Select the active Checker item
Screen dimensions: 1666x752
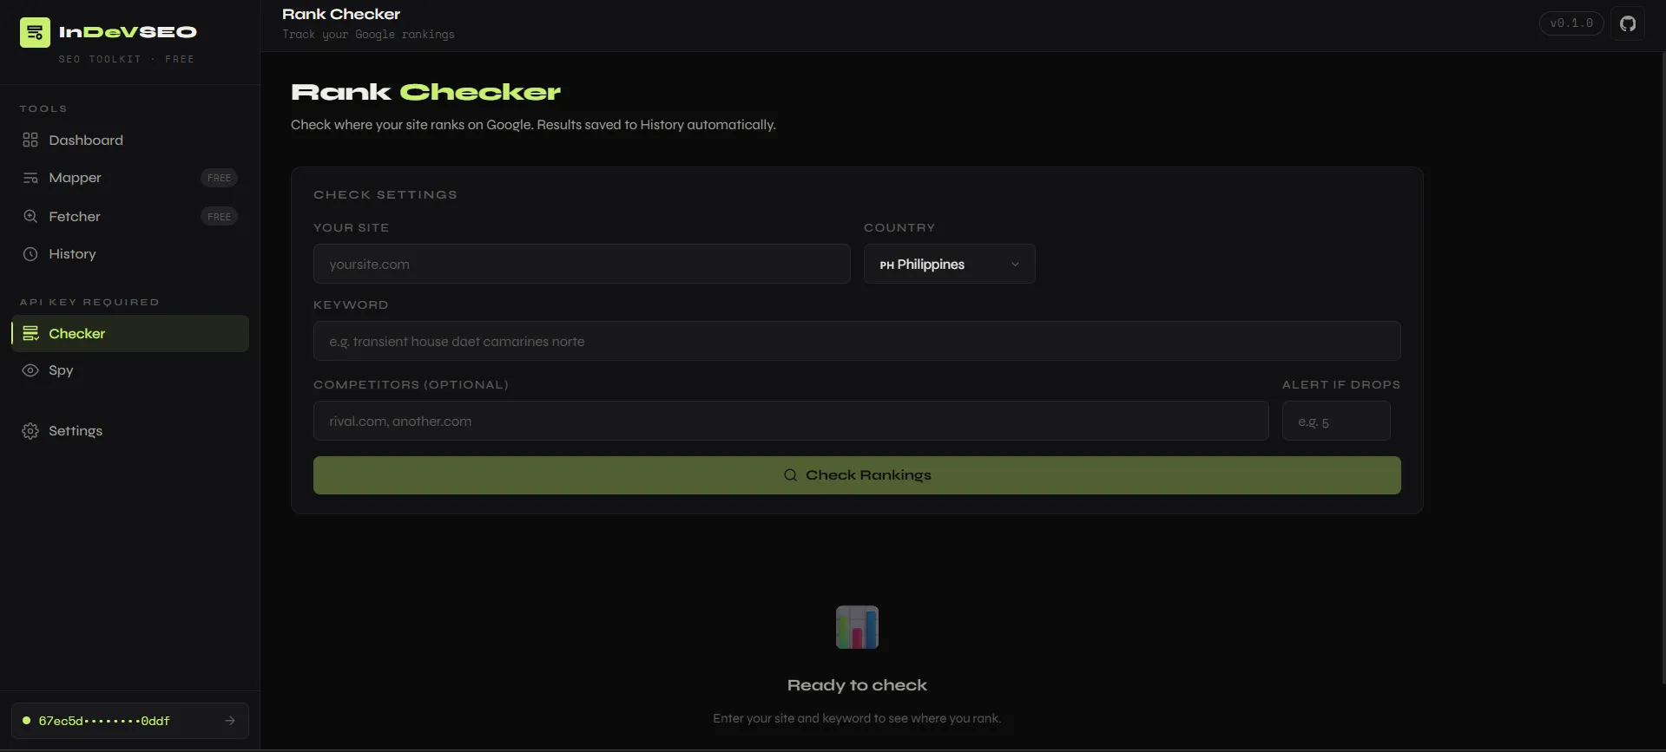pyautogui.click(x=130, y=333)
